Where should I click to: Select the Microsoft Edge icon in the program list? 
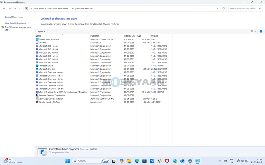[37, 66]
